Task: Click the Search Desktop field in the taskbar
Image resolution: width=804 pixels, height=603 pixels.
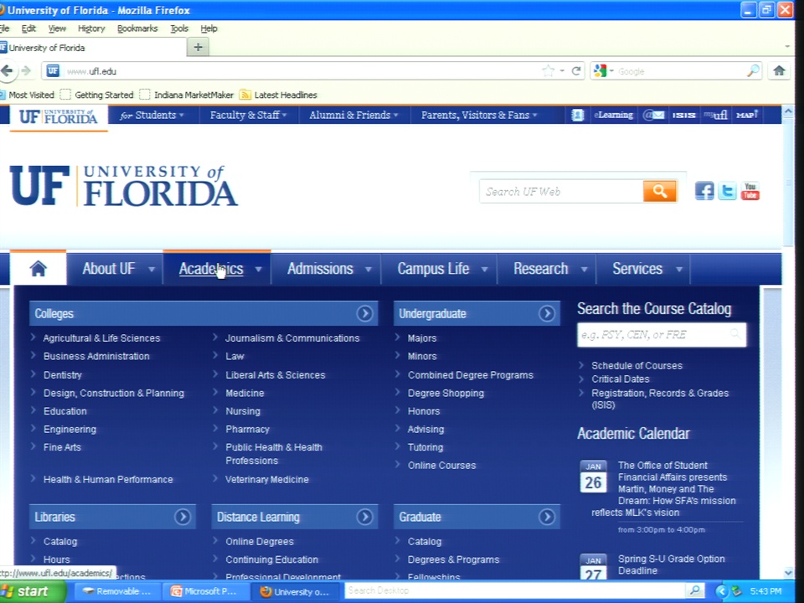Action: point(517,590)
